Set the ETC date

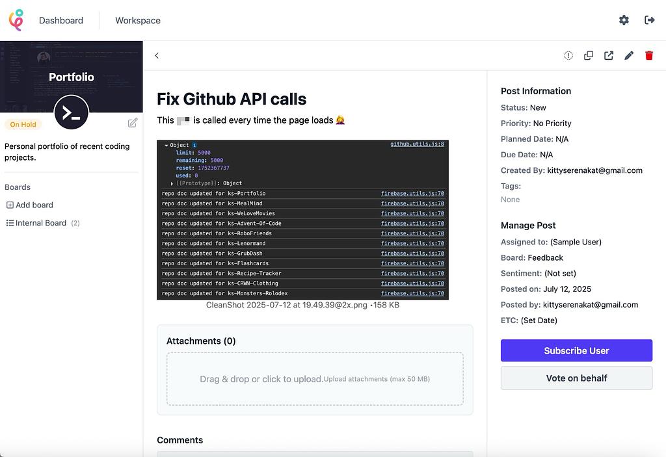(539, 320)
